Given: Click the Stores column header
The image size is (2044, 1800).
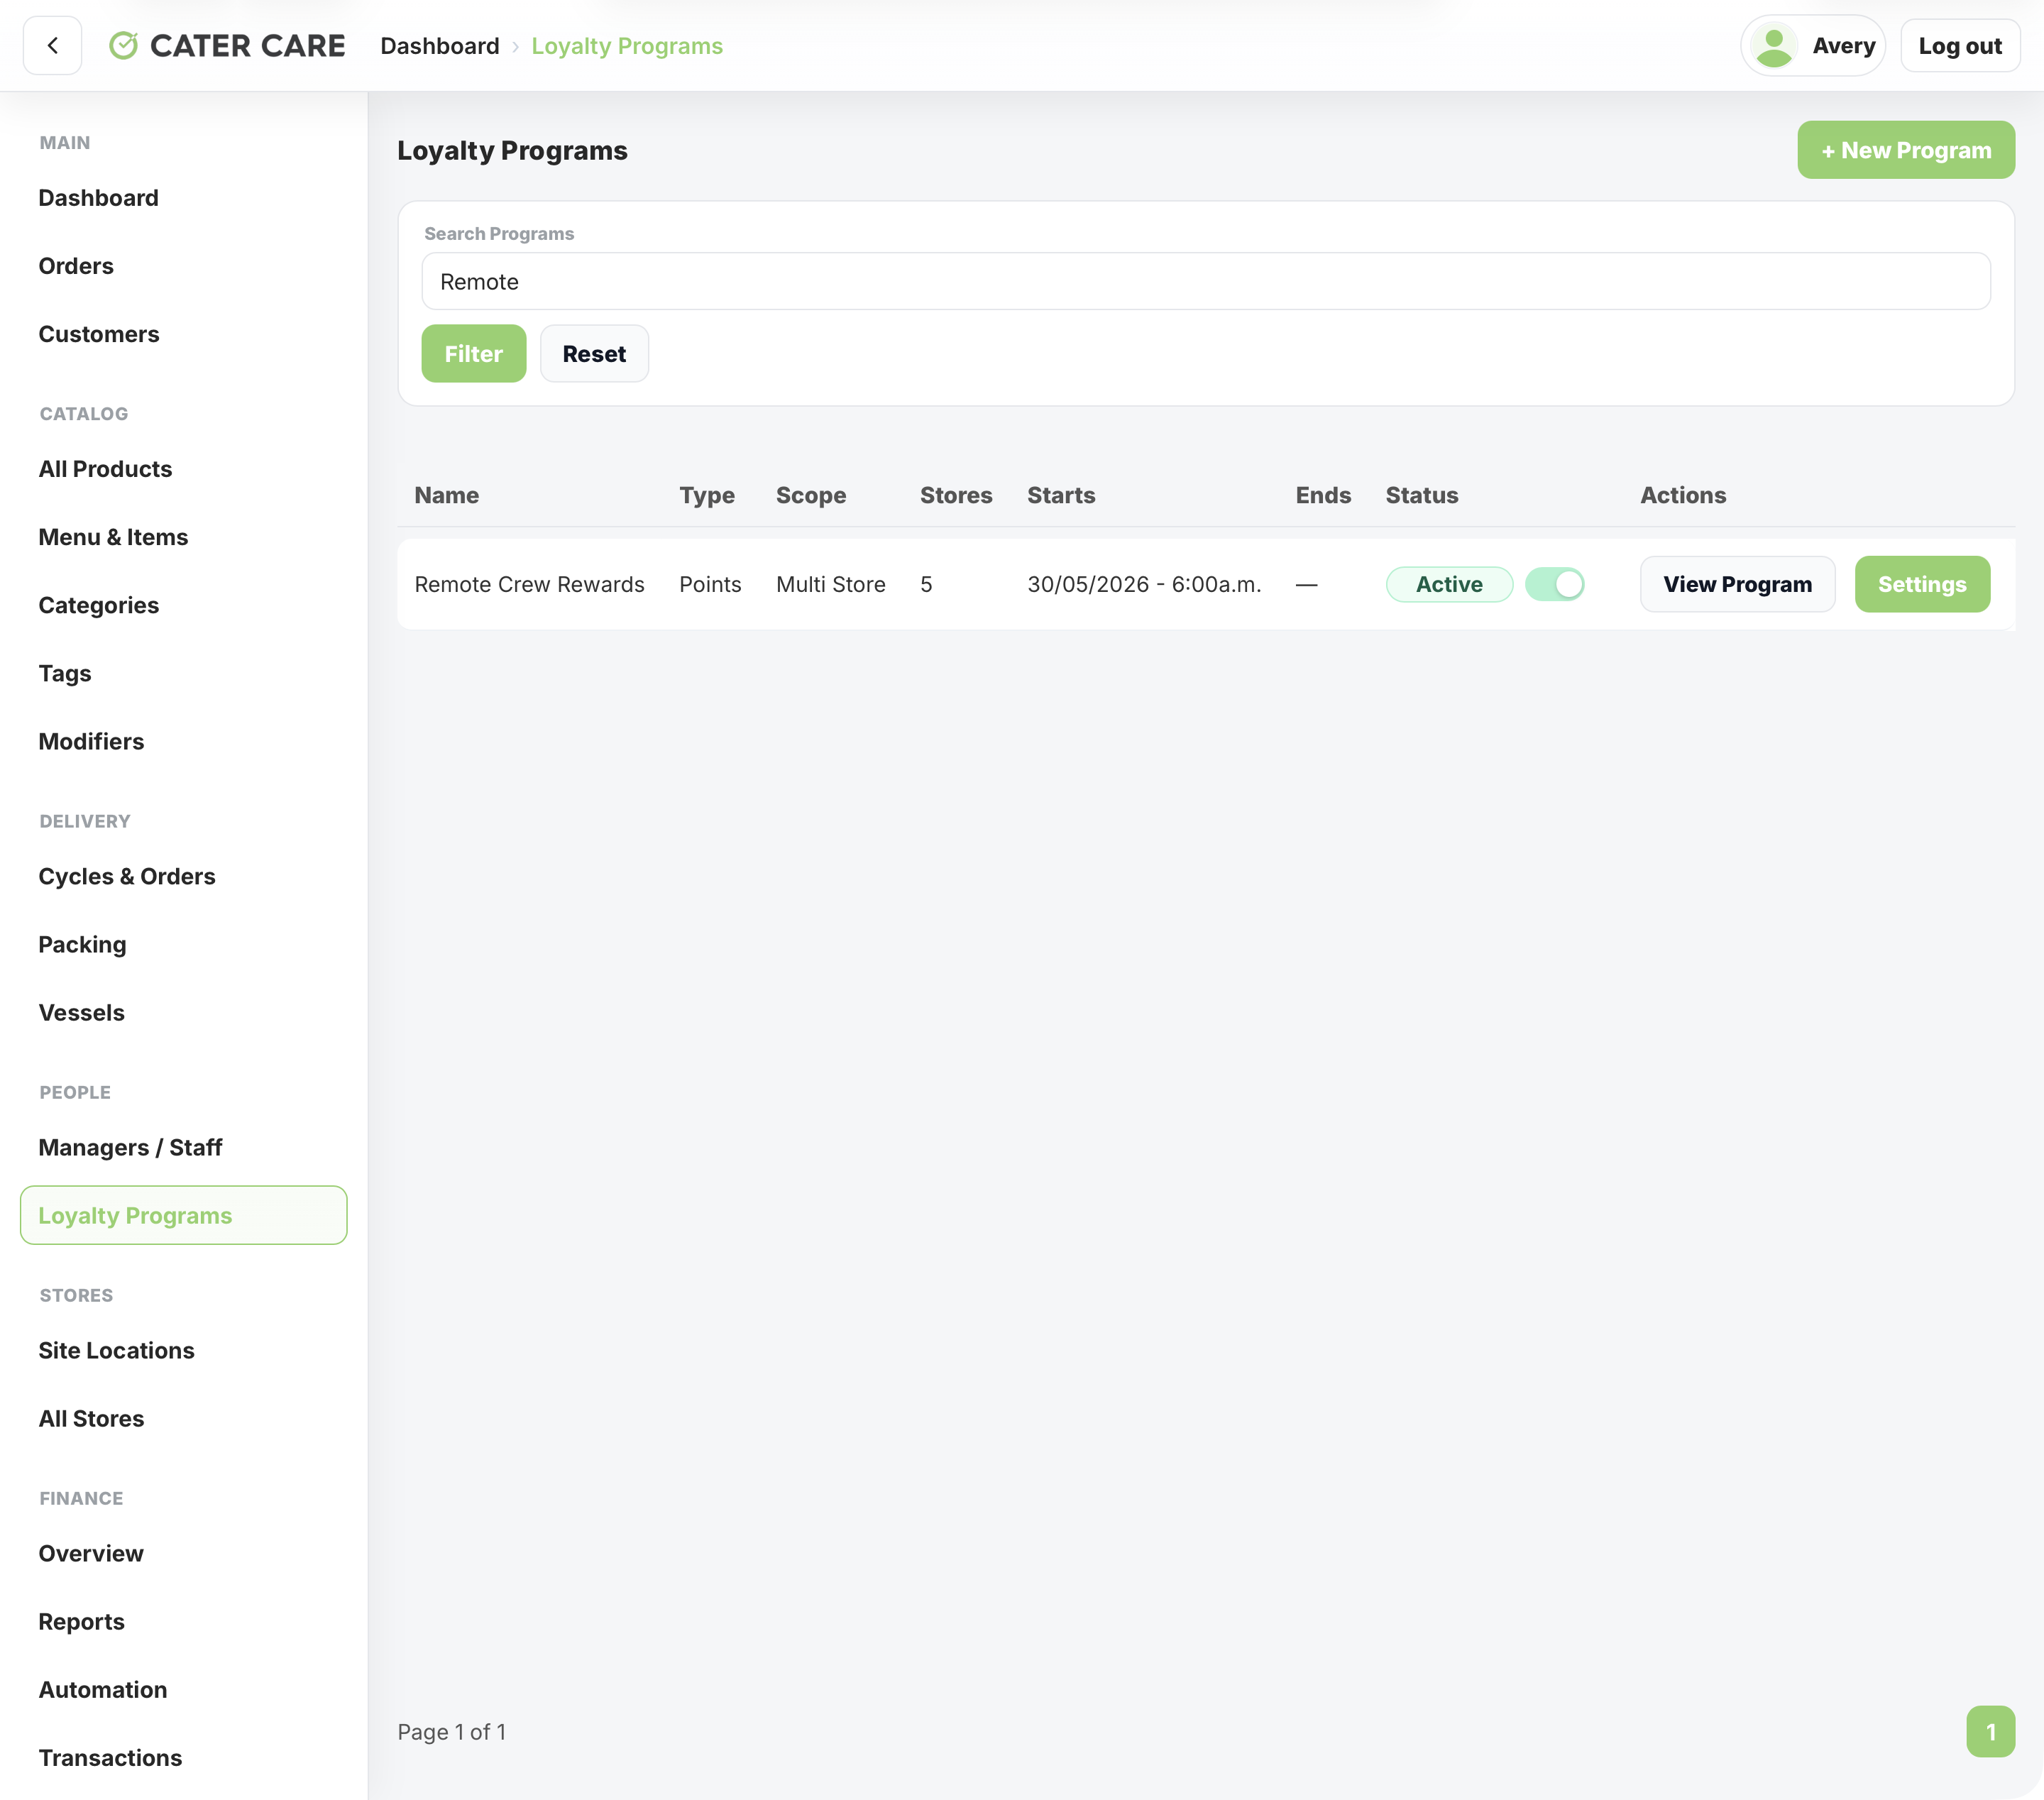Looking at the screenshot, I should click(956, 495).
